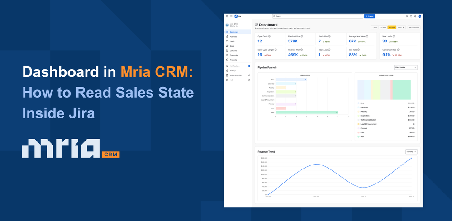Open Deals in the sidebar
The image size is (452, 221).
point(238,46)
